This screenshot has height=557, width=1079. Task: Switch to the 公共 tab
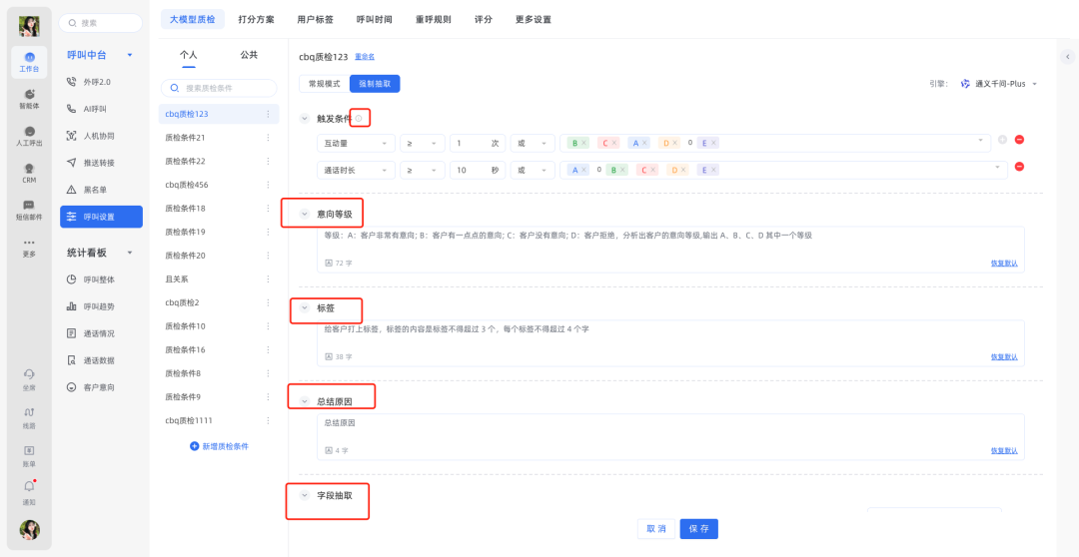point(249,55)
